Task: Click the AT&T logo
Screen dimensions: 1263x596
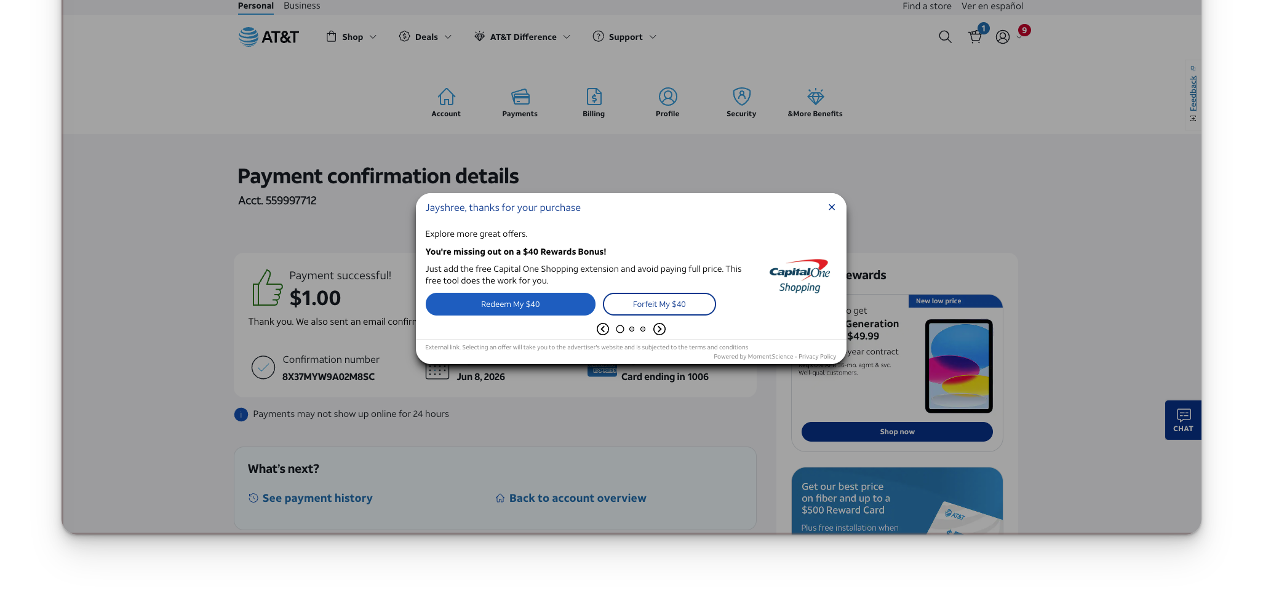Action: (268, 37)
